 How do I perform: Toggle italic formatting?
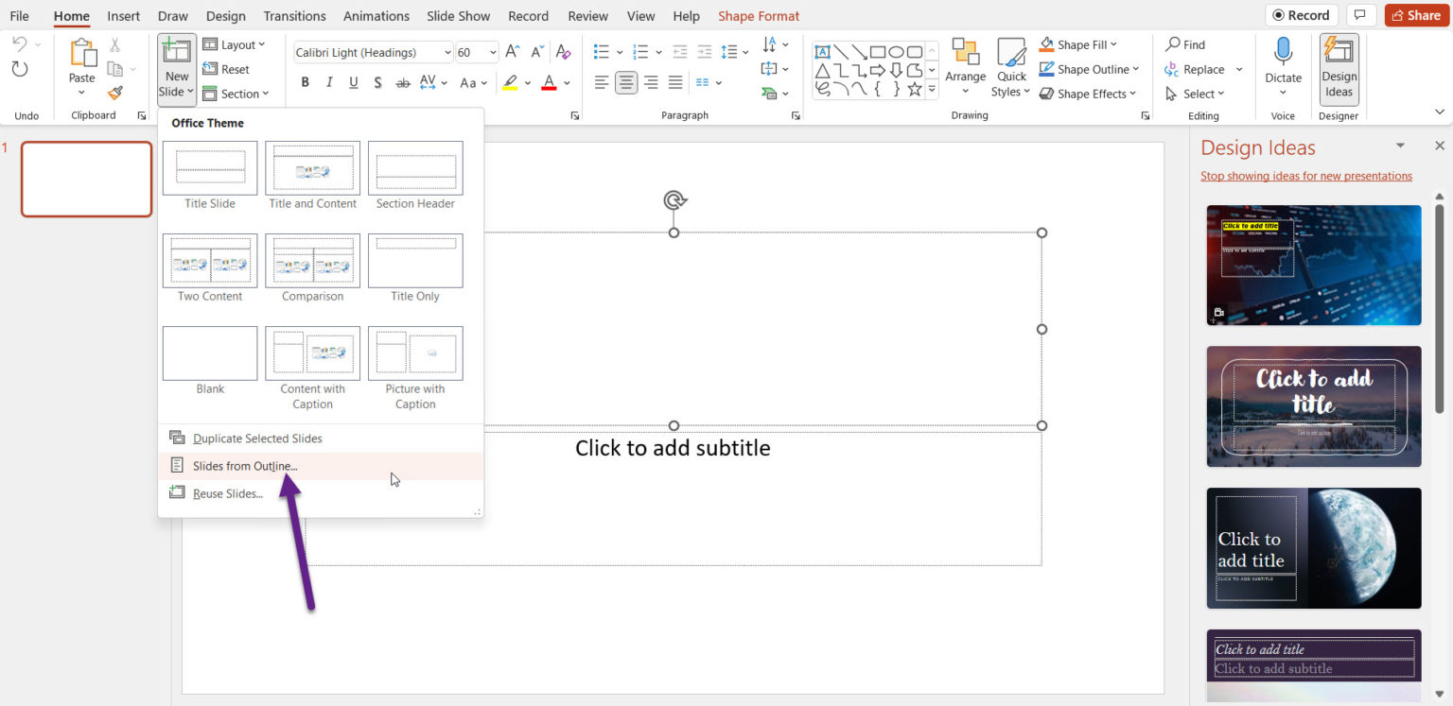[x=328, y=82]
